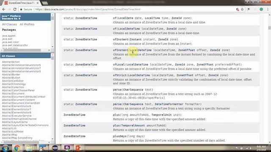The image size is (271, 152).
Task: Close the ZonedDateTime browser tab
Action: click(38, 3)
